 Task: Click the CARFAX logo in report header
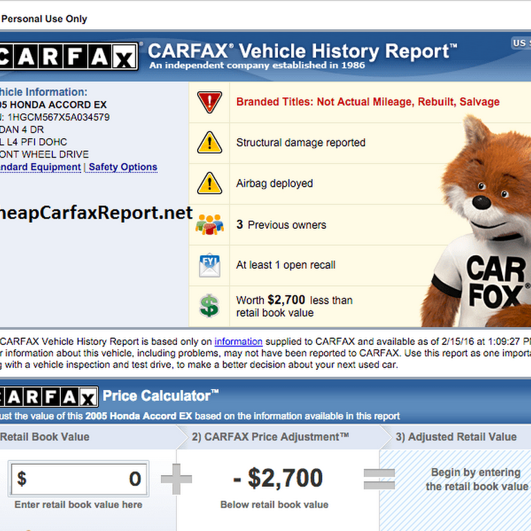[x=68, y=56]
